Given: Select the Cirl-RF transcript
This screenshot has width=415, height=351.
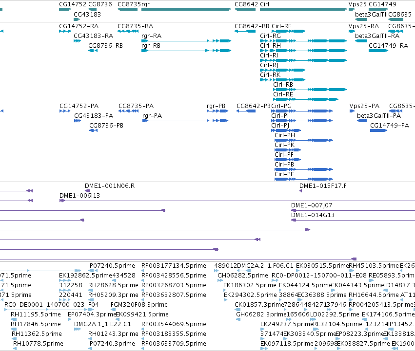Looking at the screenshot, I should (281, 26).
